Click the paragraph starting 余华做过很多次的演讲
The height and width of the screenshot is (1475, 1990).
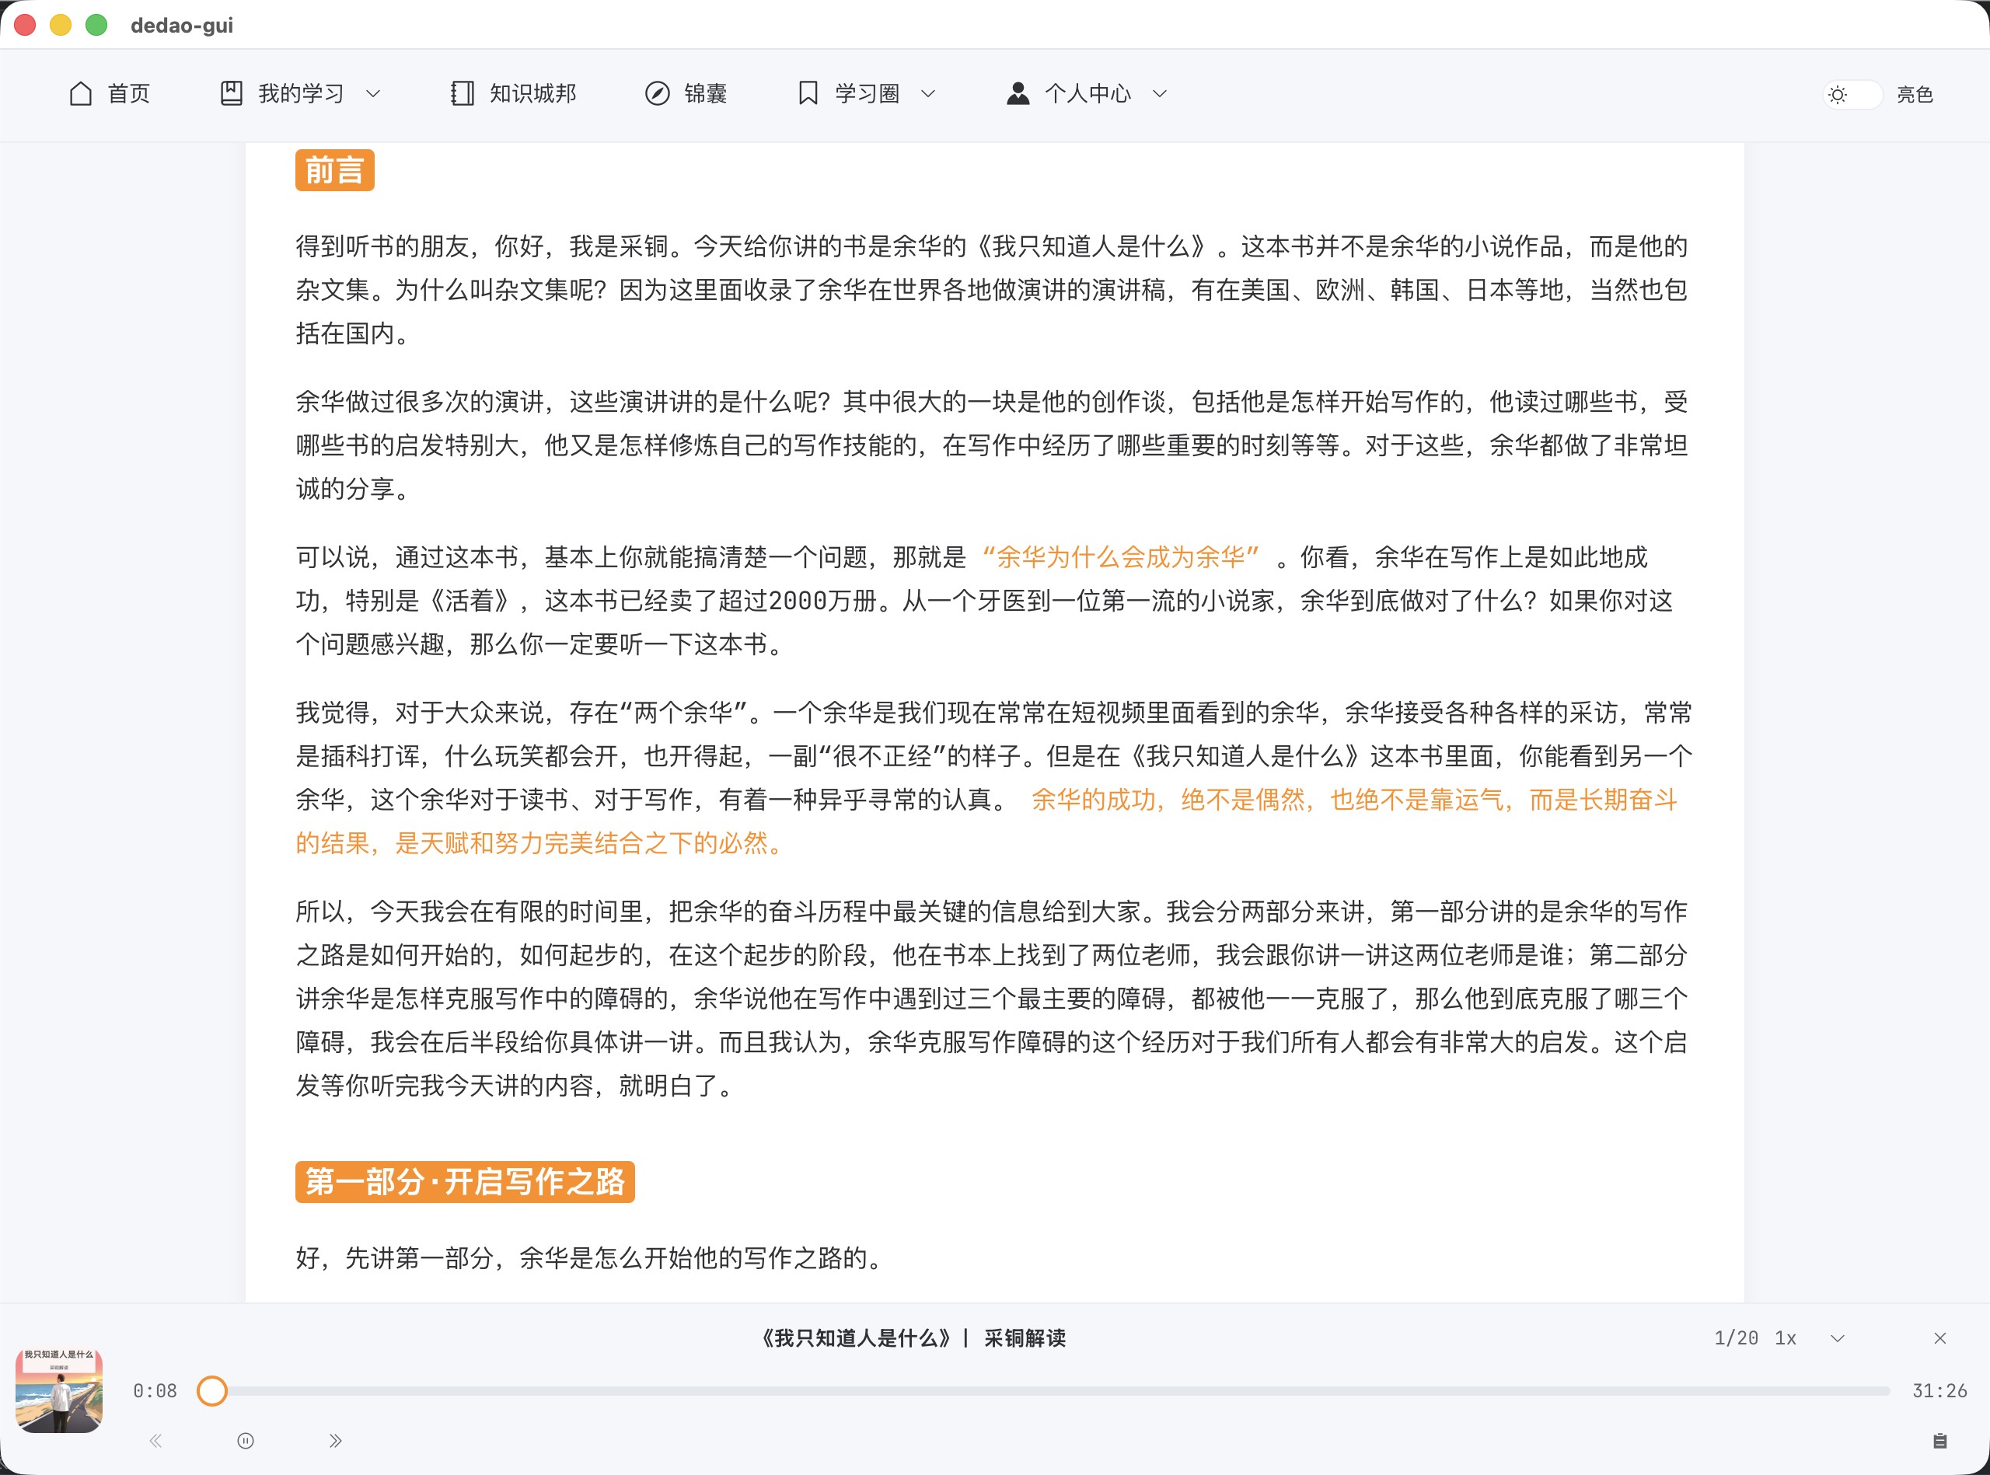pyautogui.click(x=991, y=445)
